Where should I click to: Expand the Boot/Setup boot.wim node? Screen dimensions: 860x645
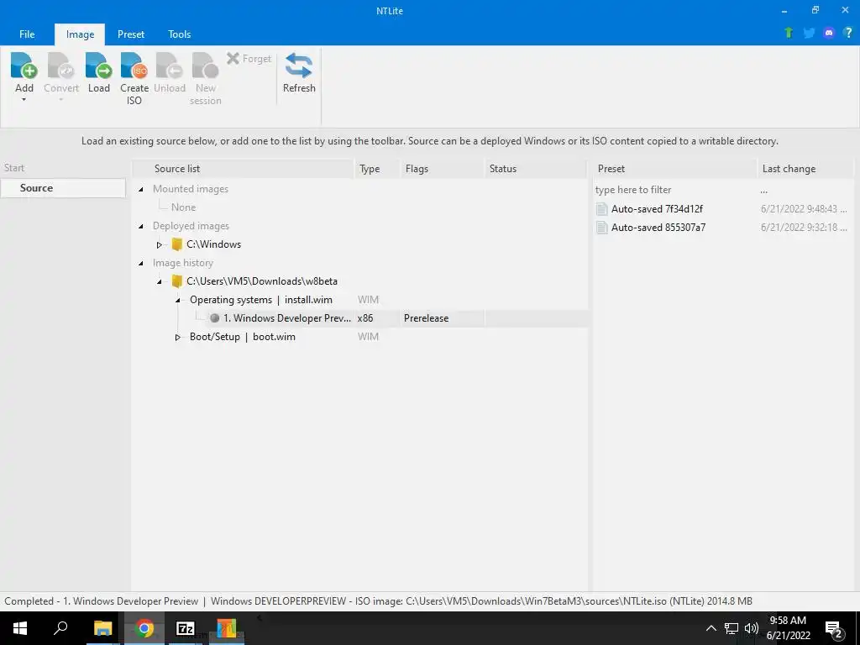click(x=178, y=337)
